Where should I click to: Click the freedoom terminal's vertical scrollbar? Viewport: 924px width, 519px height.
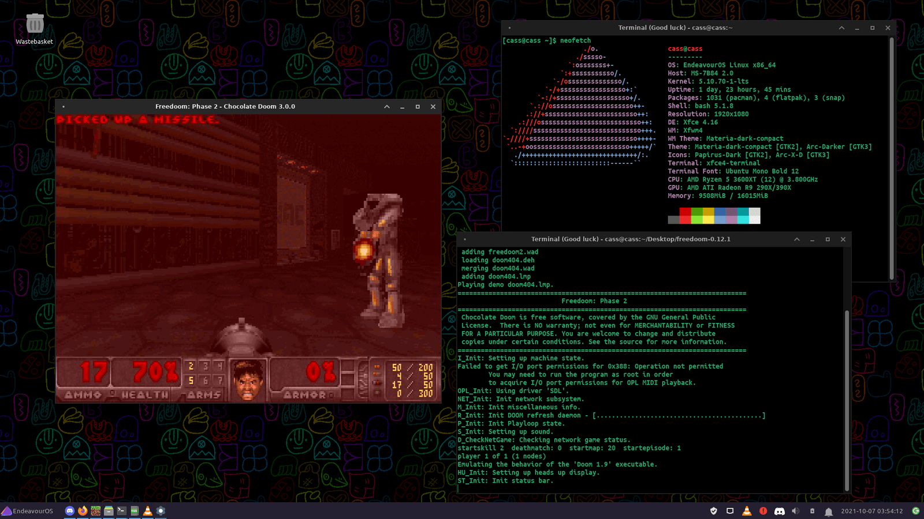[x=847, y=398]
